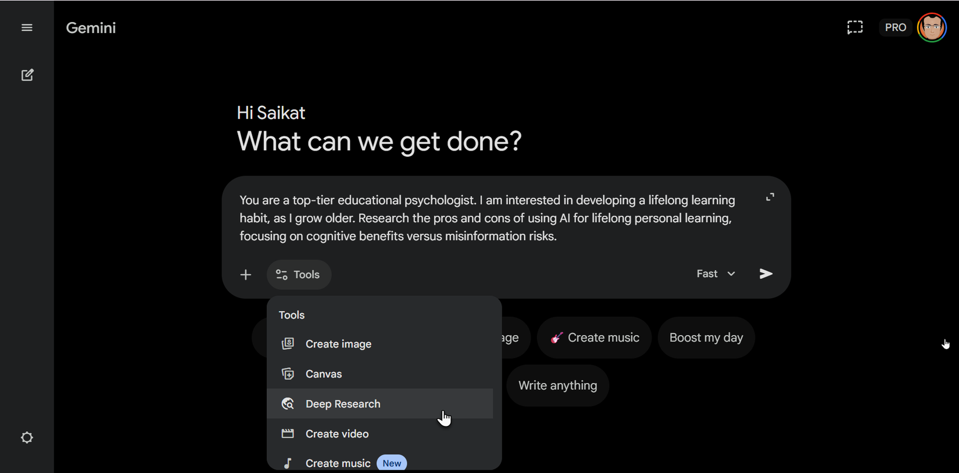Open the Fast model selector dropdown
The width and height of the screenshot is (959, 473).
click(x=715, y=274)
